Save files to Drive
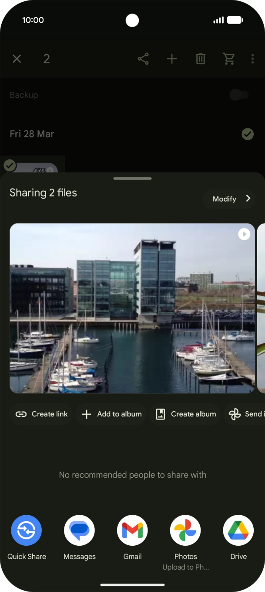Viewport: 265px width, 592px height. 238,530
